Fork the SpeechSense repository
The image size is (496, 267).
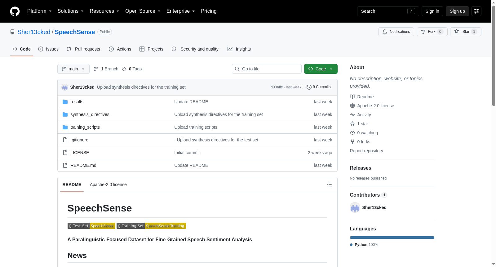432,32
